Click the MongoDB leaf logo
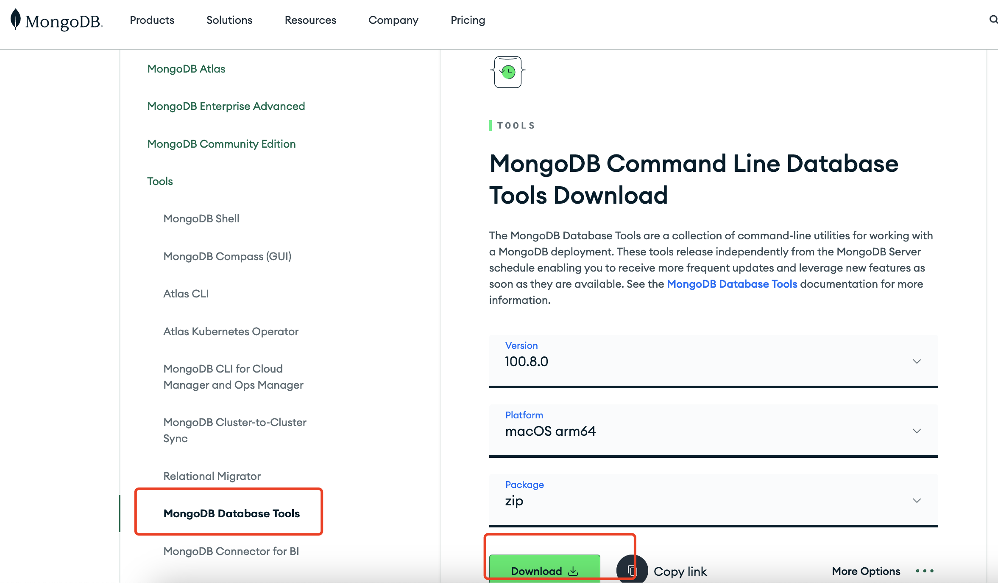 16,20
